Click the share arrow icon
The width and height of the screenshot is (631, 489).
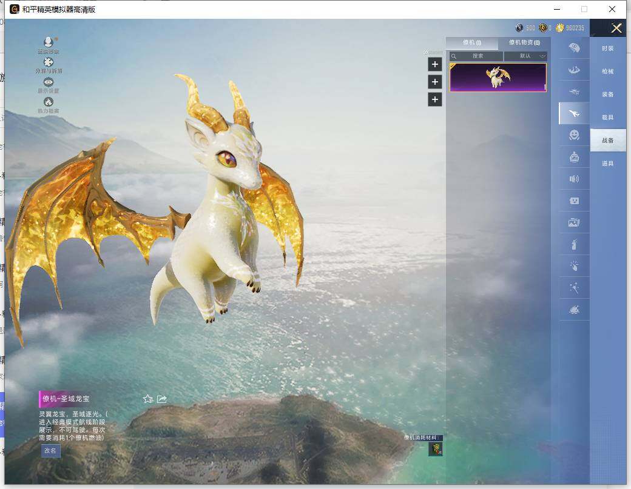162,399
